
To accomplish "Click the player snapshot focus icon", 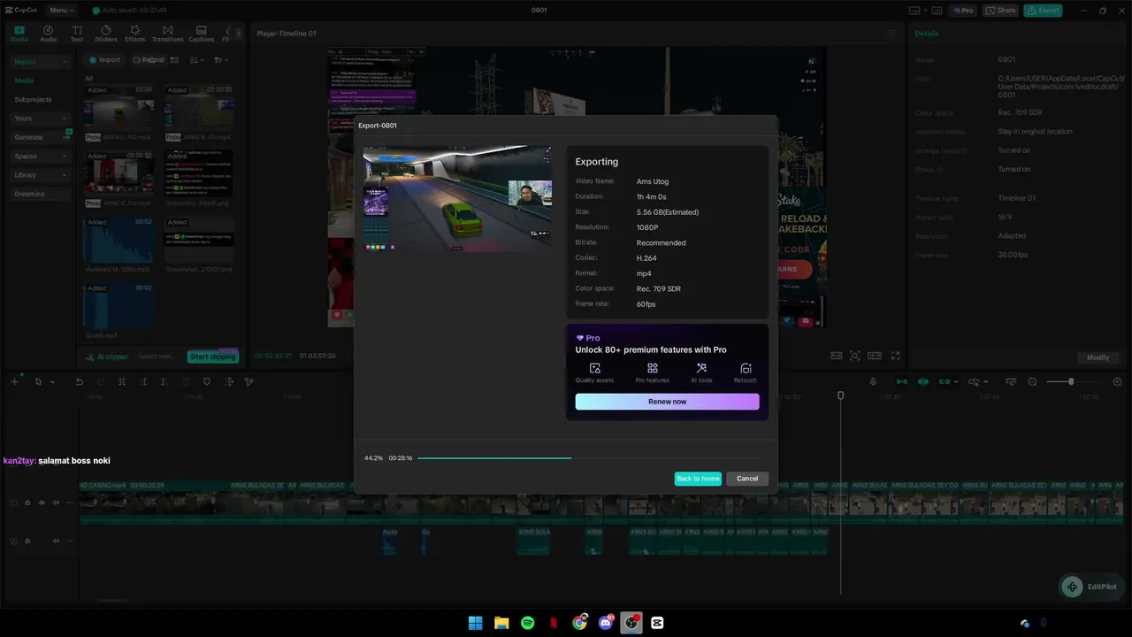I will (x=855, y=356).
